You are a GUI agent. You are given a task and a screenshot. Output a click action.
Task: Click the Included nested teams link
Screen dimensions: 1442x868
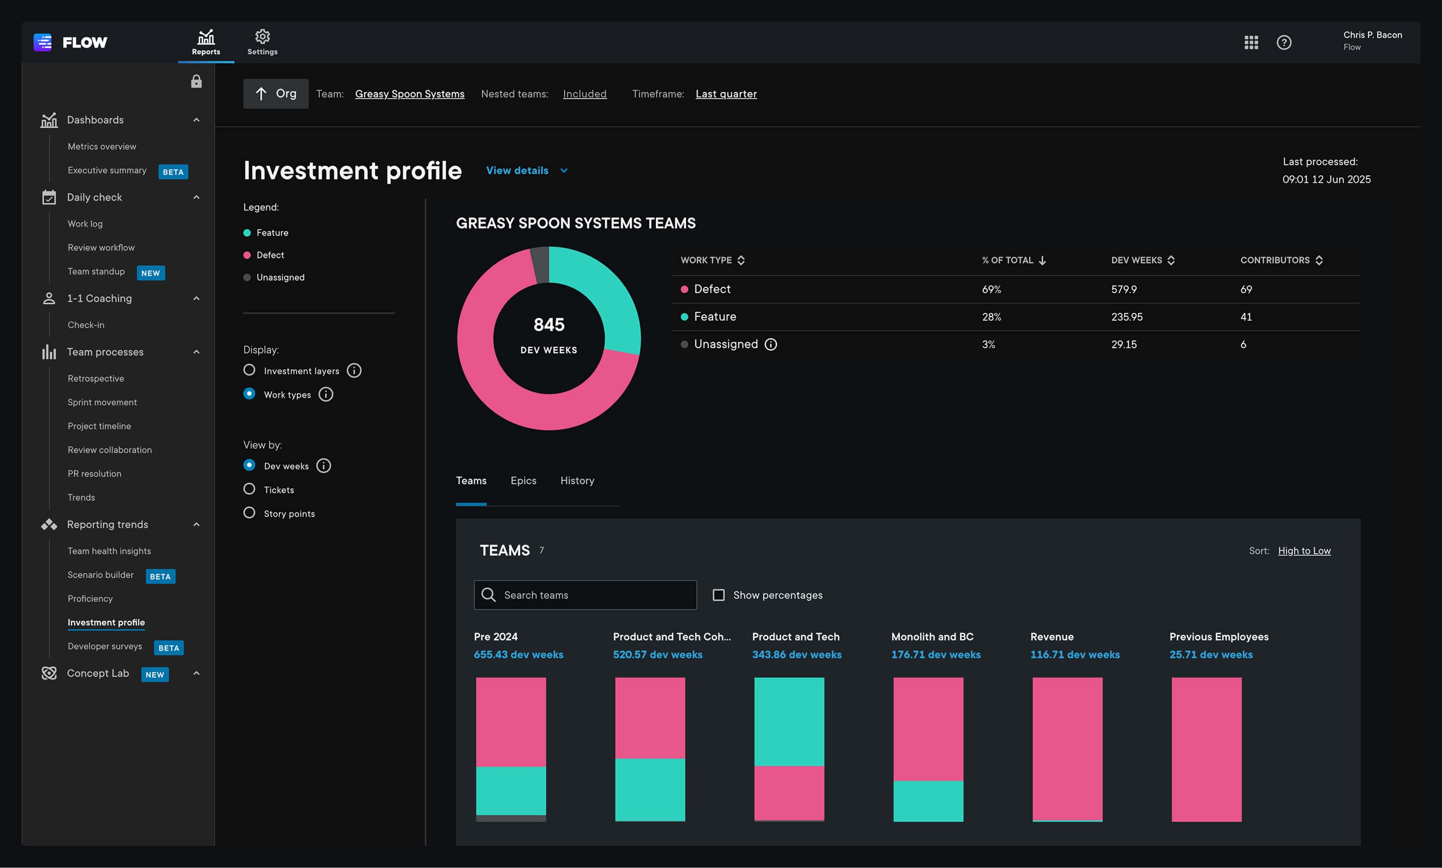[584, 94]
